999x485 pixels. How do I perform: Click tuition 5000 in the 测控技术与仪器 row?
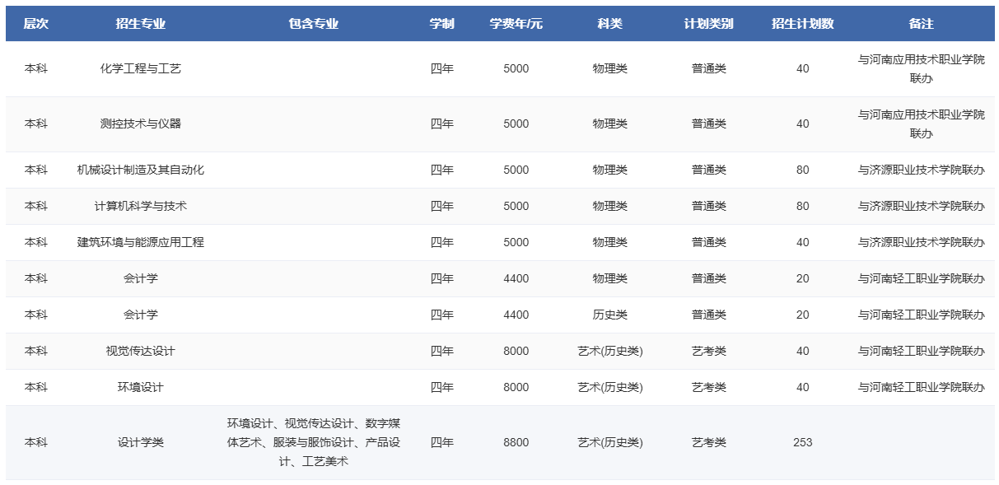pos(516,124)
